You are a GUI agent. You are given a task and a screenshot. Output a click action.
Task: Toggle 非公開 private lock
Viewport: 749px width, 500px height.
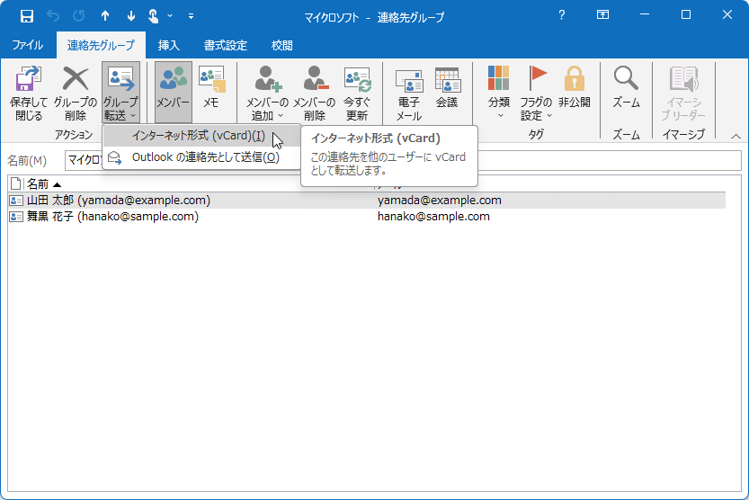coord(575,88)
